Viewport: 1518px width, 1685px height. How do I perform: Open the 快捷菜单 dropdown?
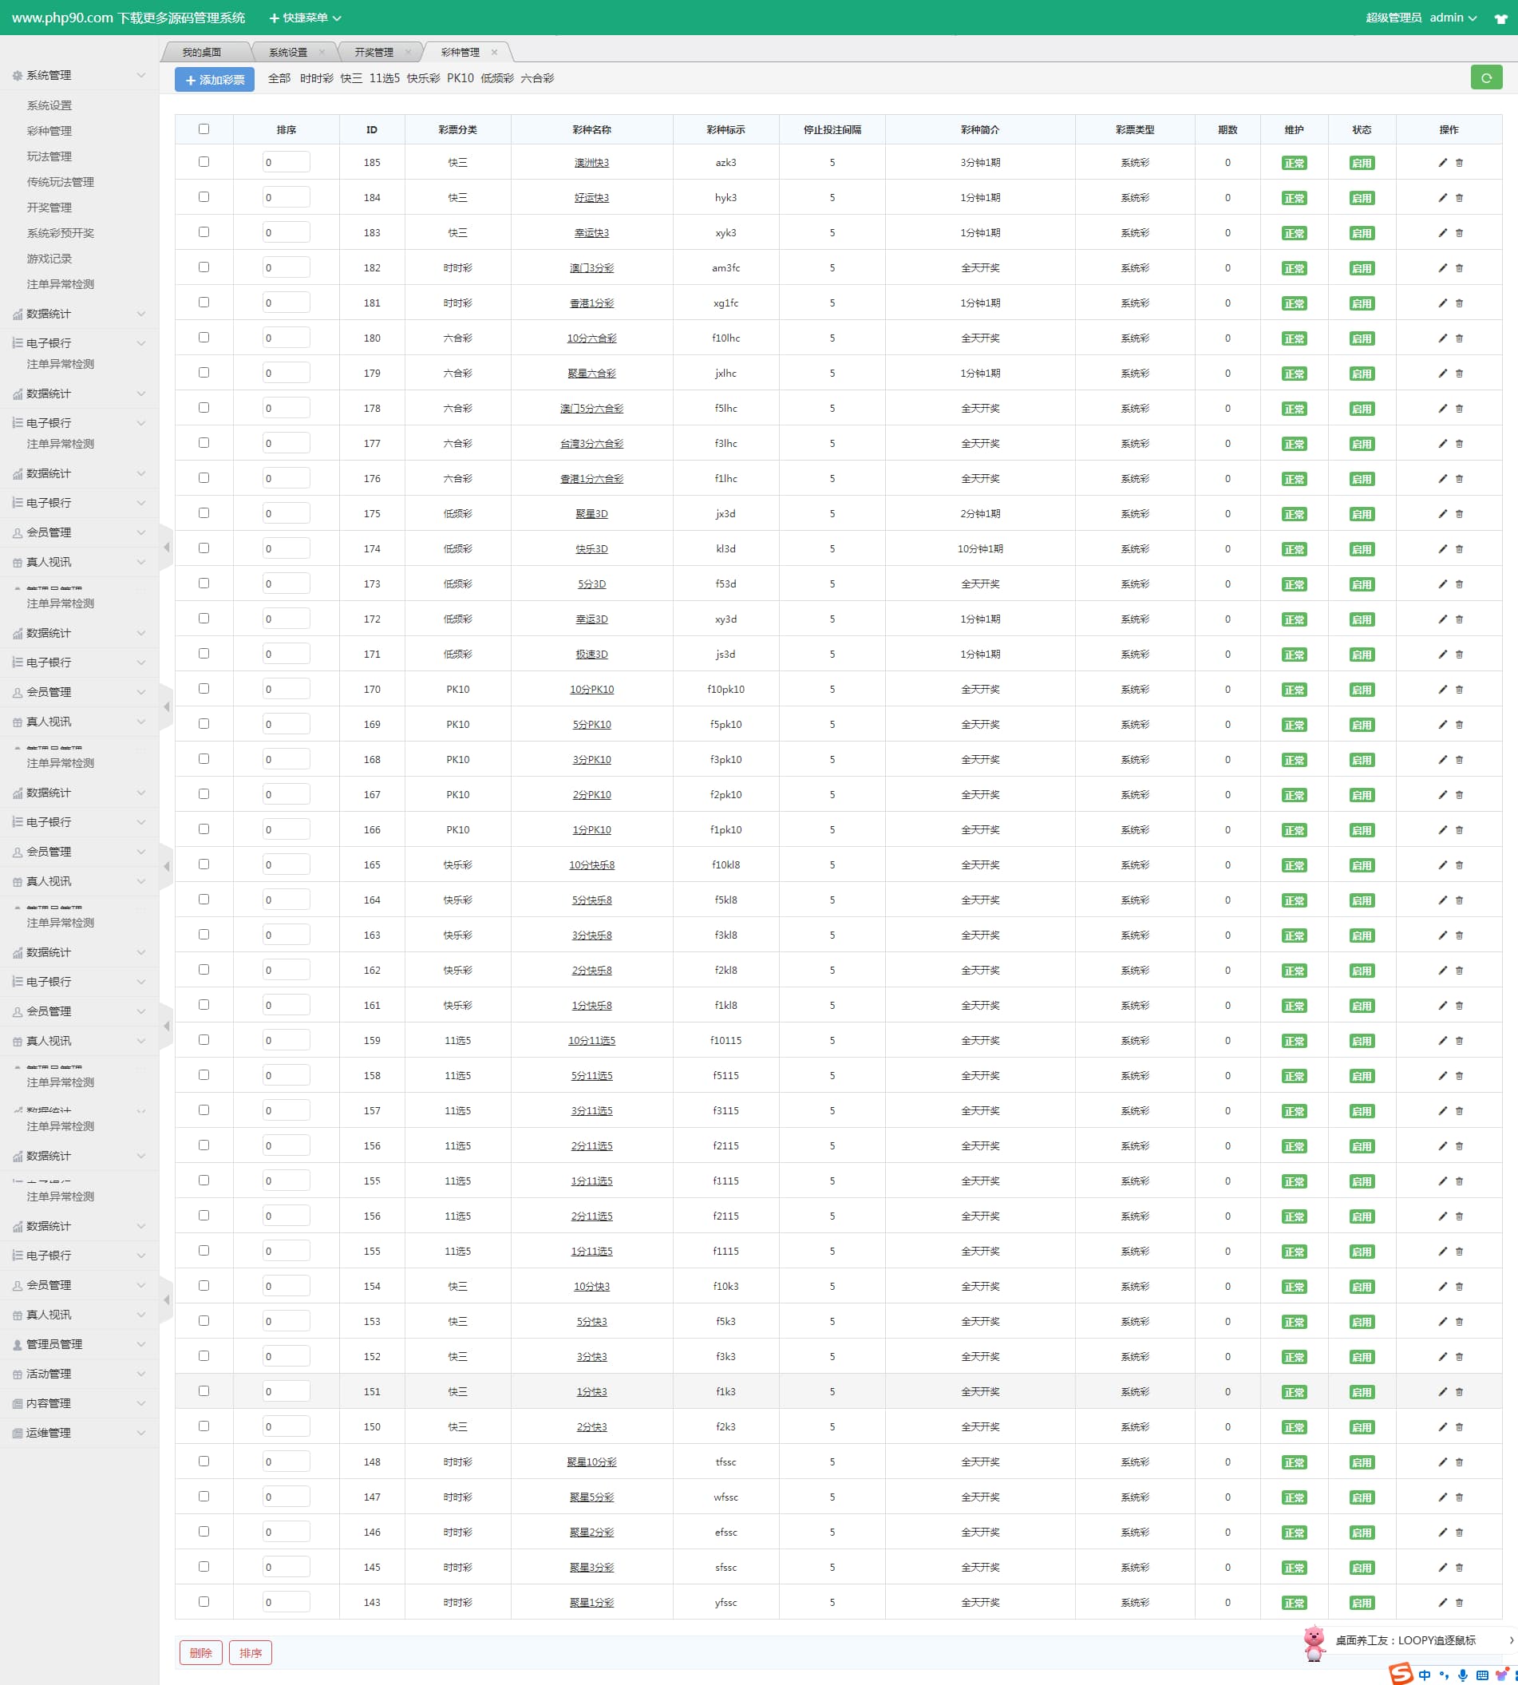[304, 18]
